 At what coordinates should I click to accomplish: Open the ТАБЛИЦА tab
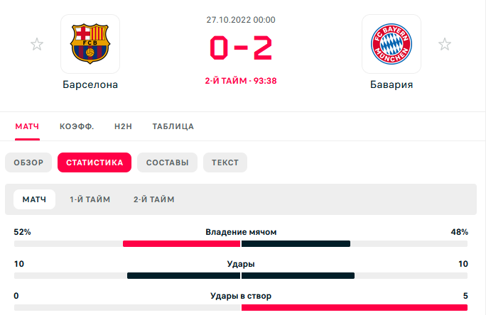(x=173, y=126)
